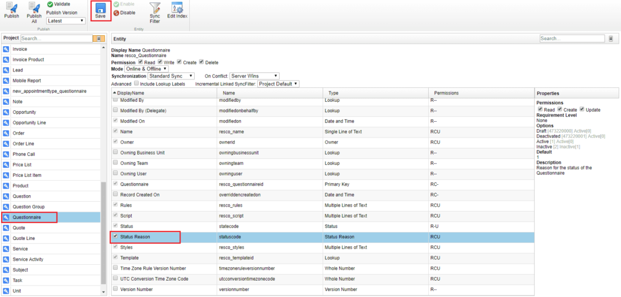621x297 pixels.
Task: Open the Publish Version dropdown showing Latest
Action: pyautogui.click(x=65, y=21)
